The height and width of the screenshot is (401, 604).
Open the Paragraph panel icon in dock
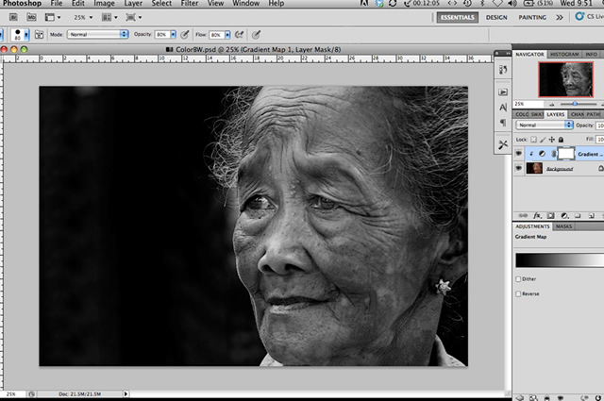(502, 123)
